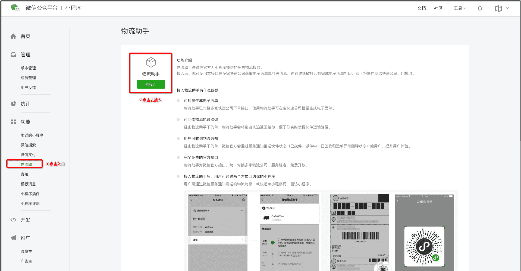Click the inbox icon beside 管理
Viewport: 521px width, 271px height.
tap(13, 54)
